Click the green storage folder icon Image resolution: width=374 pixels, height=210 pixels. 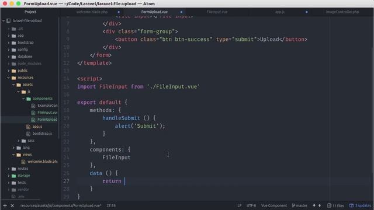tap(14, 176)
